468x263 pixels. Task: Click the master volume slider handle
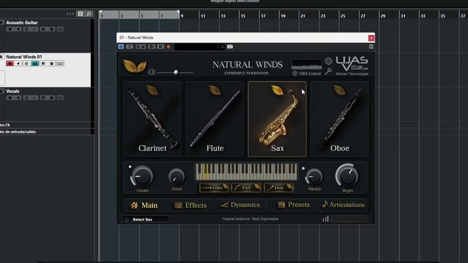(176, 72)
